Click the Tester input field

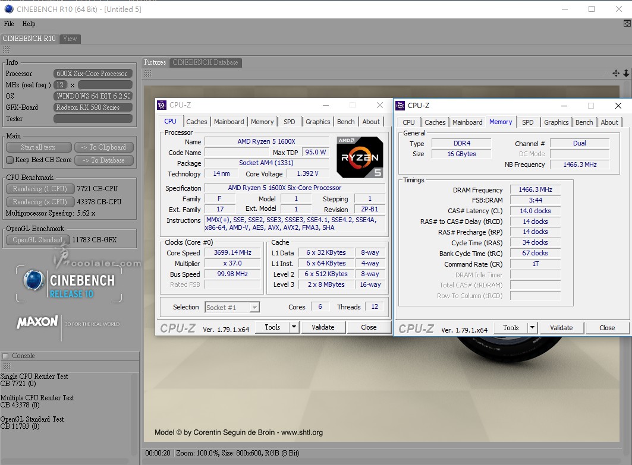pyautogui.click(x=93, y=119)
